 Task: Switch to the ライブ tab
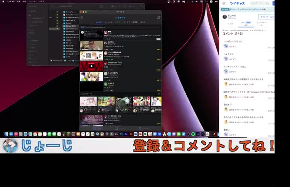point(230,23)
